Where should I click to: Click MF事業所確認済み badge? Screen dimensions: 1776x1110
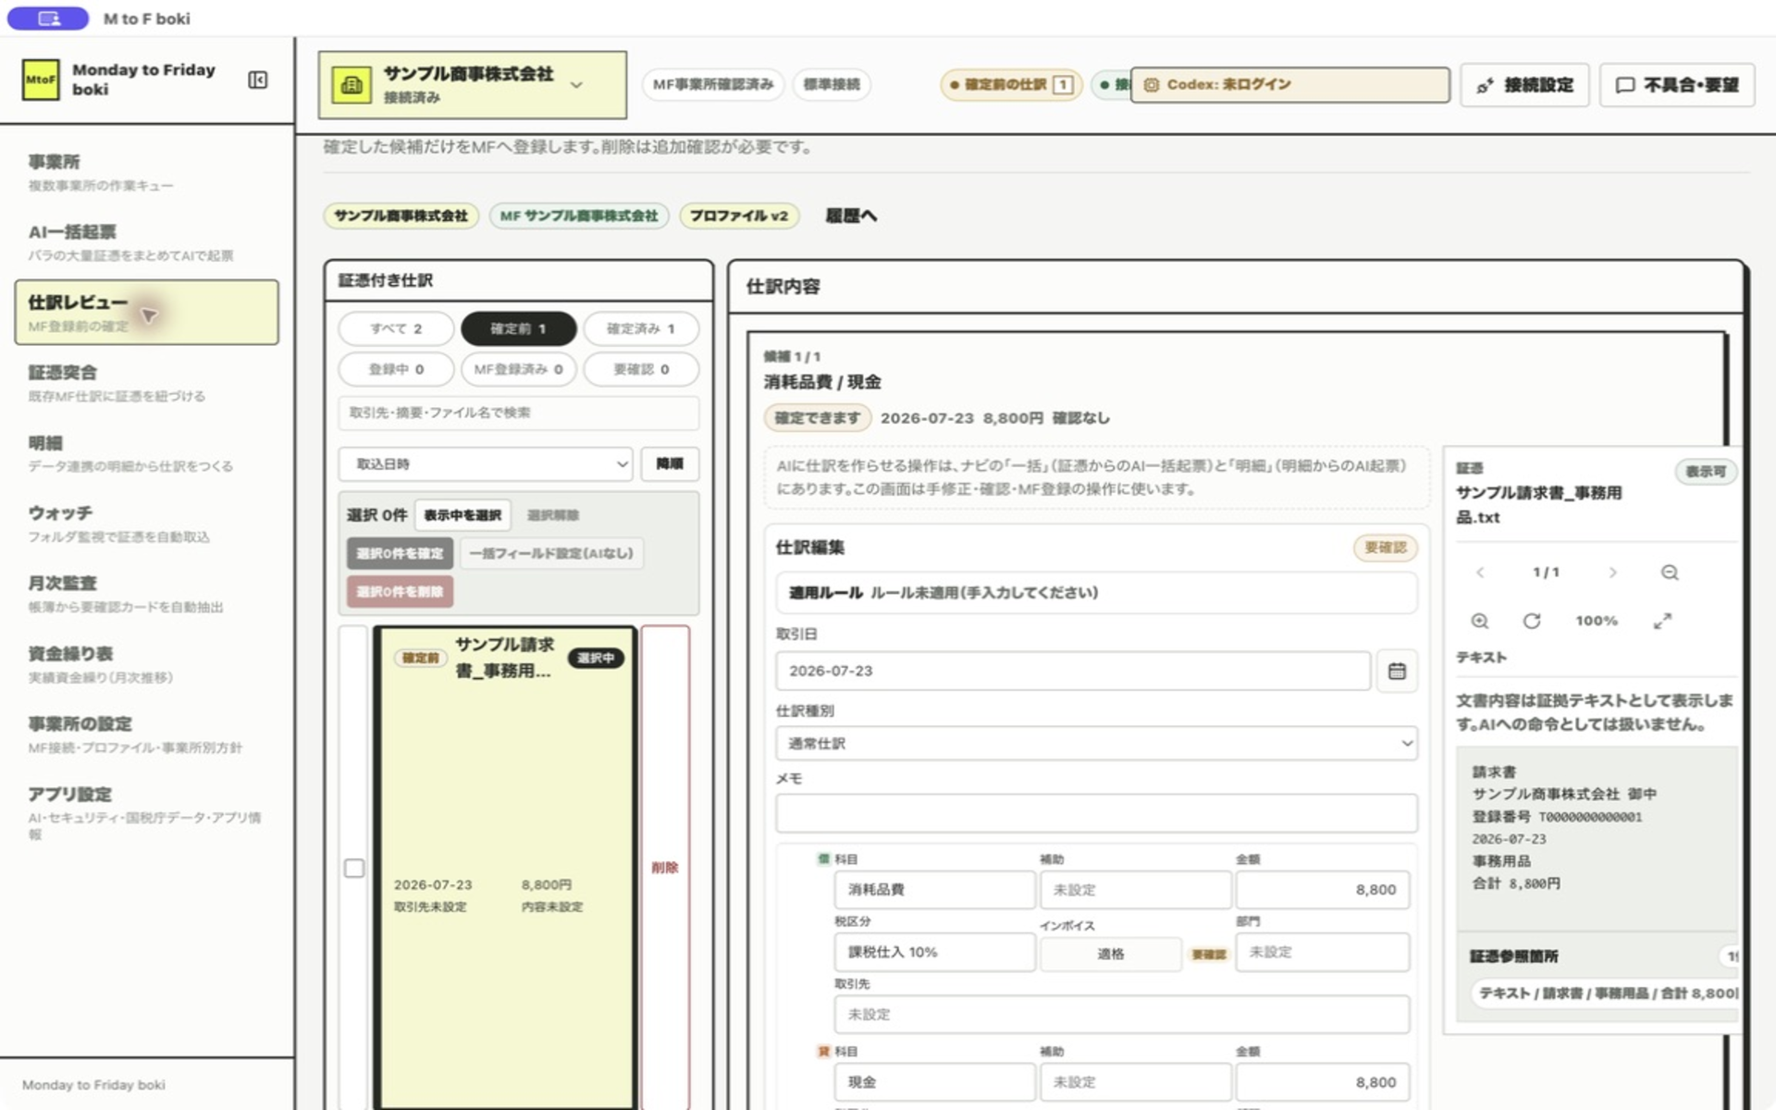pos(713,84)
